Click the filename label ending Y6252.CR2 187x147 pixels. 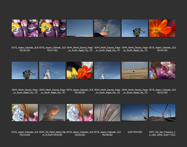(x=162, y=91)
